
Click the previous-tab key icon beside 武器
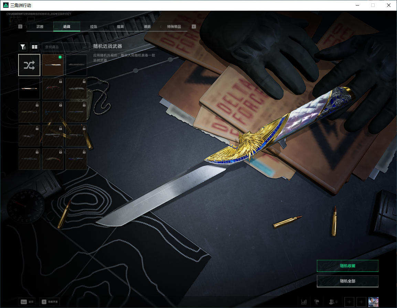click(21, 26)
